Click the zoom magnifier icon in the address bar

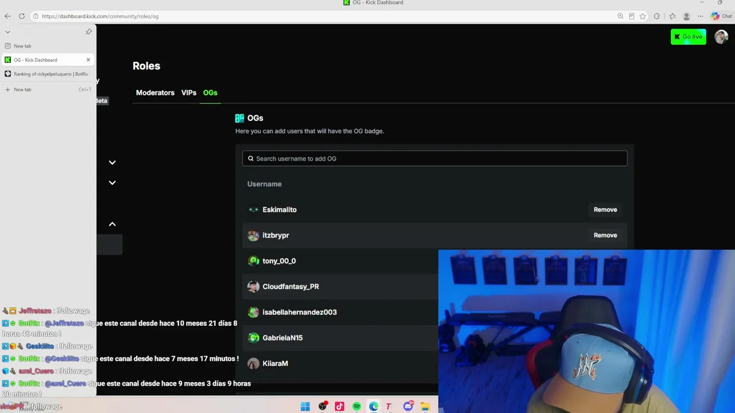(620, 16)
